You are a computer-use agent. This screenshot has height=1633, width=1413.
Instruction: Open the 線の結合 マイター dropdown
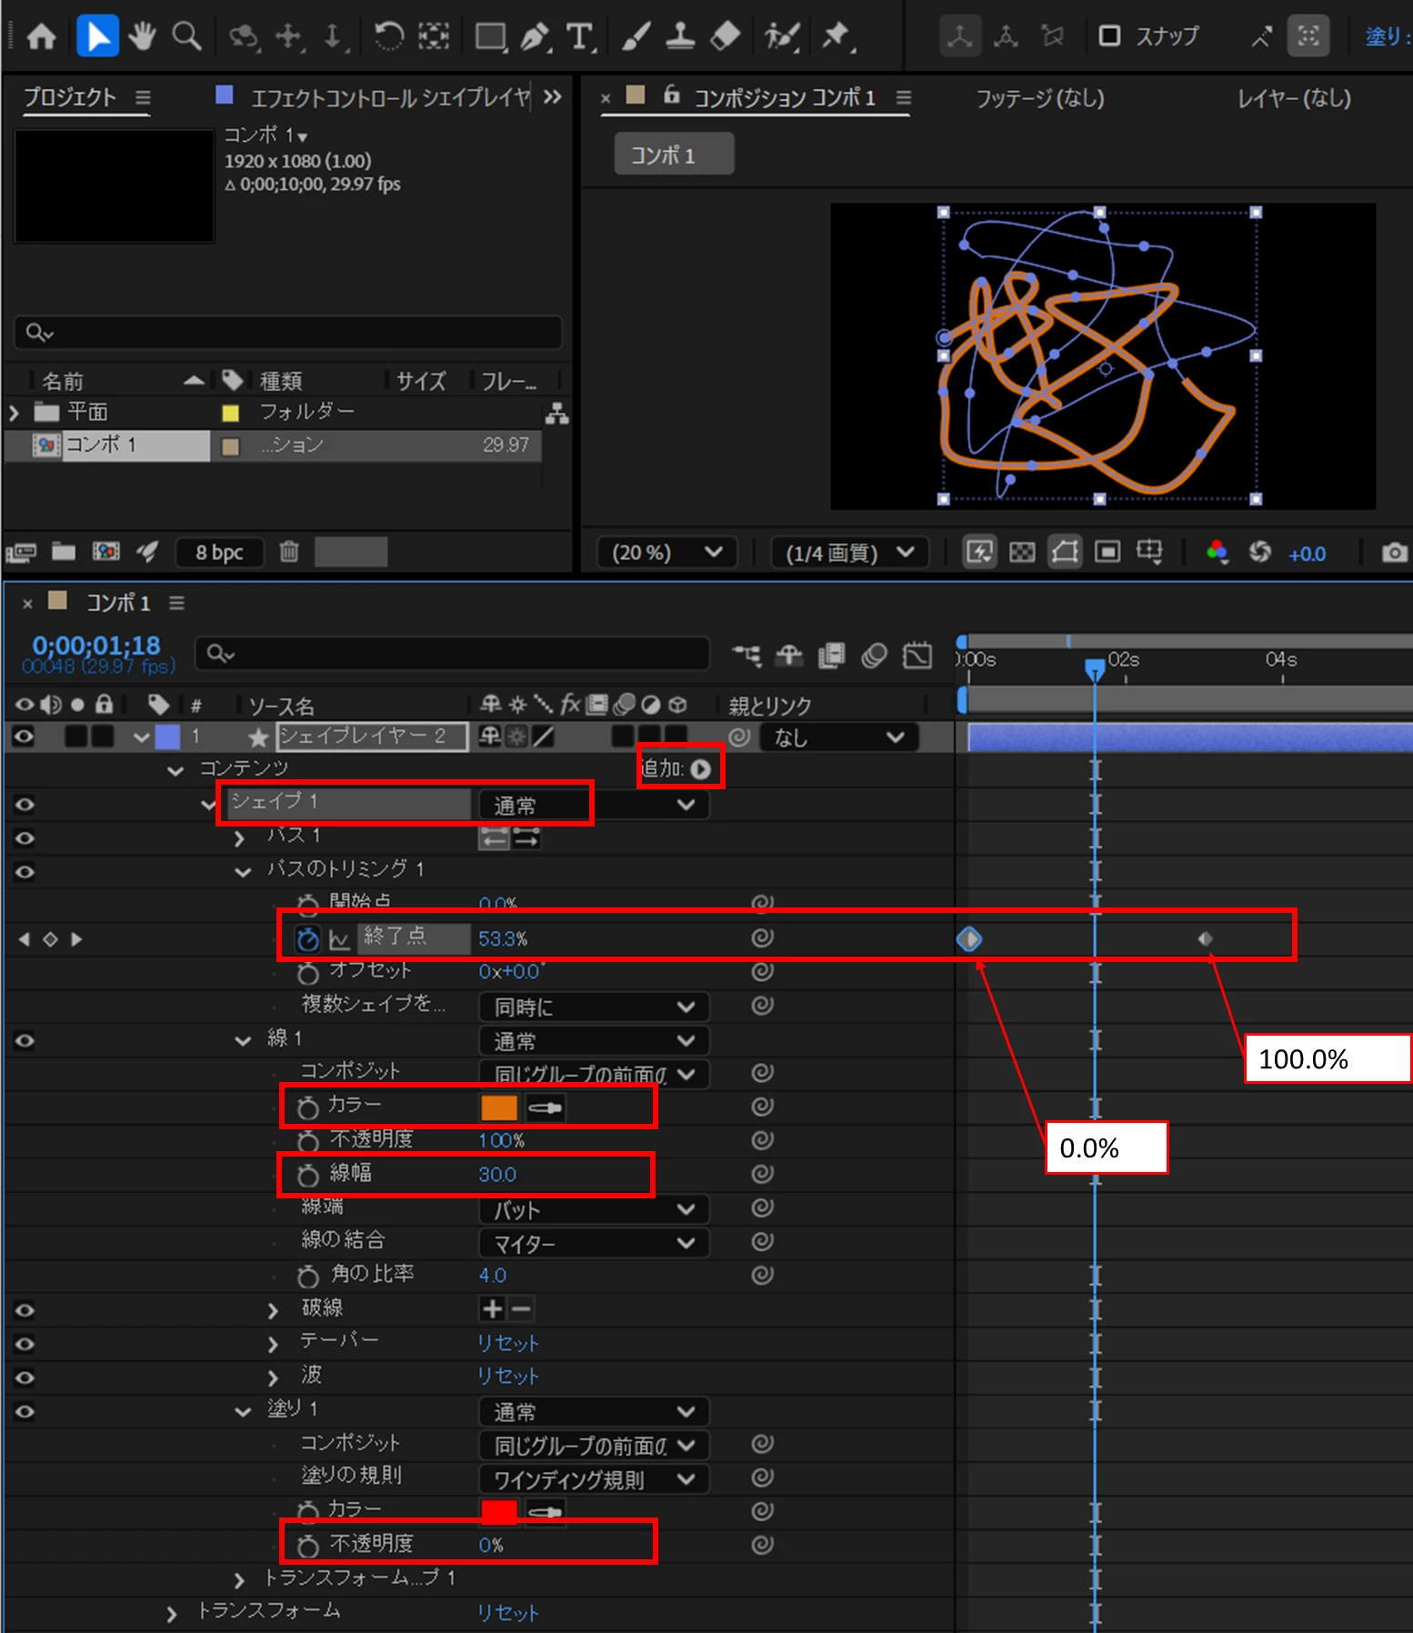point(593,1243)
